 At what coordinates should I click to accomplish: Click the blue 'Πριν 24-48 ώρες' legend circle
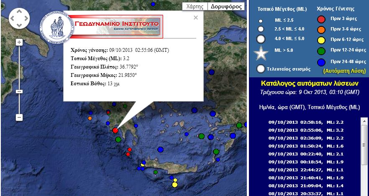(321, 61)
